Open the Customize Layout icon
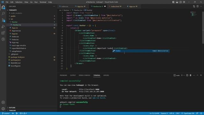Image resolution: width=204 pixels, height=115 pixels. click(x=184, y=2)
